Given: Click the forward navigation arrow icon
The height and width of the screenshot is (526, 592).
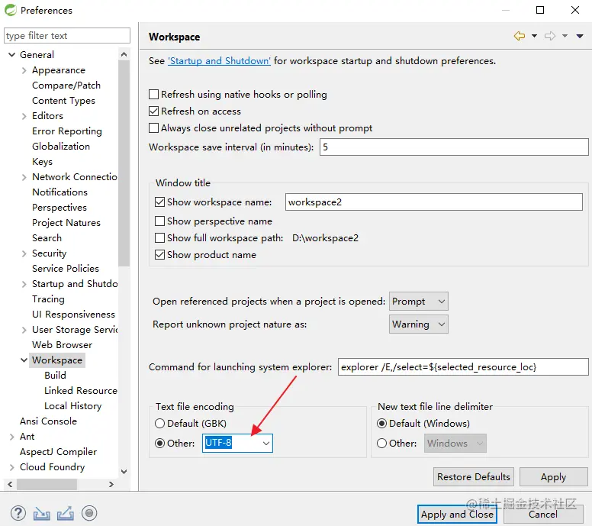Looking at the screenshot, I should tap(550, 36).
